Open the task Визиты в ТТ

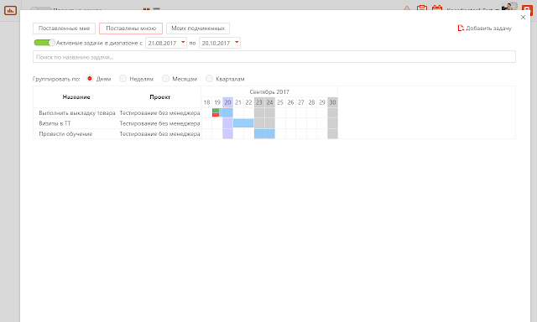(x=55, y=123)
